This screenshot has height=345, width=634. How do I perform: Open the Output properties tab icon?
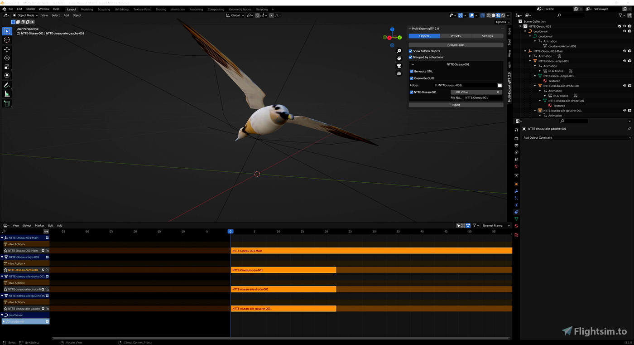pyautogui.click(x=516, y=146)
